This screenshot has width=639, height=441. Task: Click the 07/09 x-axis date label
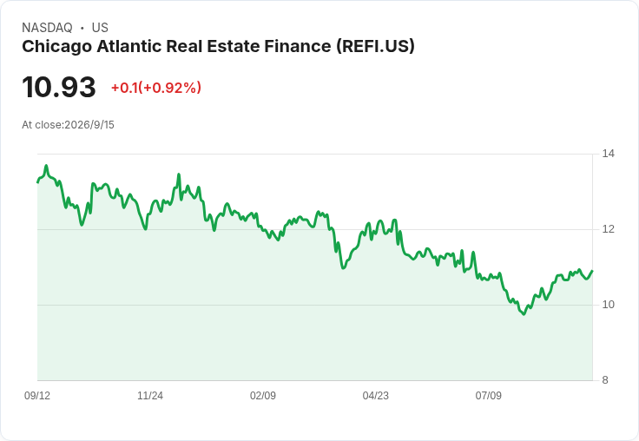(488, 395)
